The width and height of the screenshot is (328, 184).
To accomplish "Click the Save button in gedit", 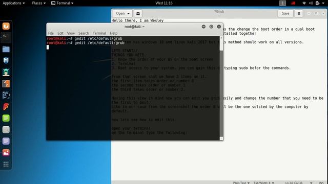I will tap(285, 14).
